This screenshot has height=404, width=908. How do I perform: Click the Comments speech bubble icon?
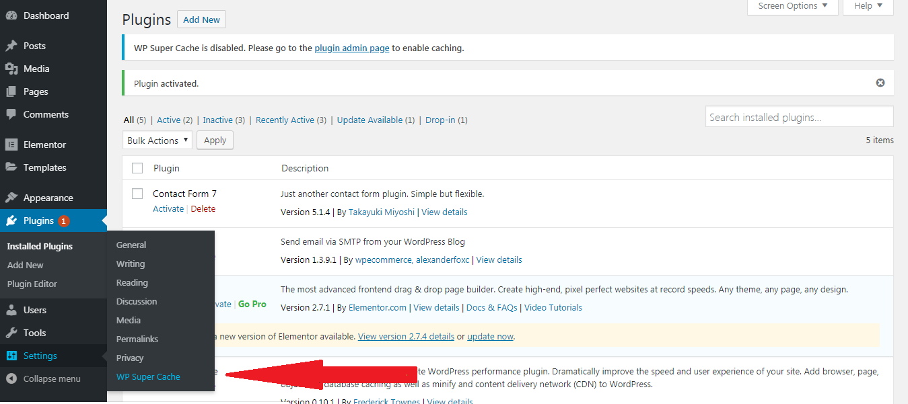tap(11, 114)
